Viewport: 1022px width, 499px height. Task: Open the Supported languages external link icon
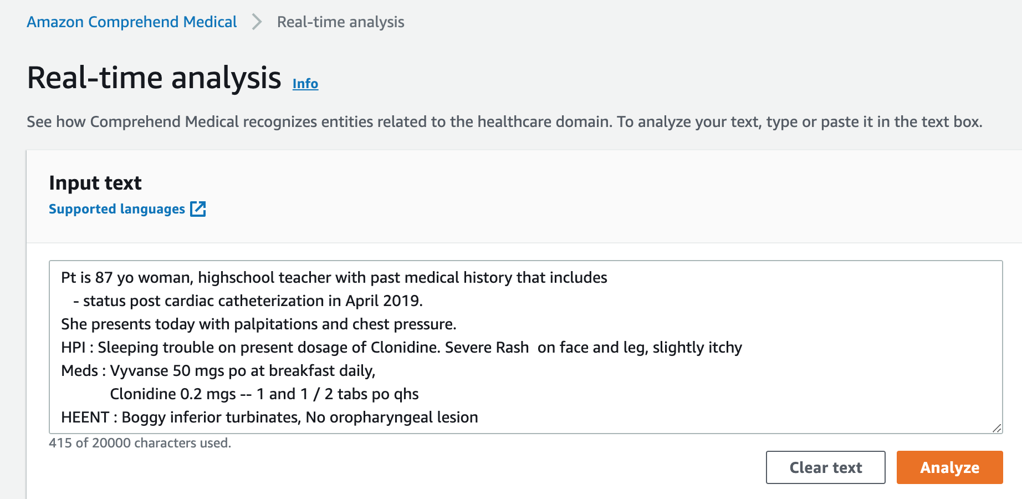(199, 208)
